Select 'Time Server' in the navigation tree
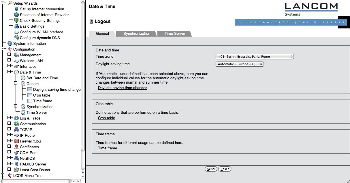 37,112
